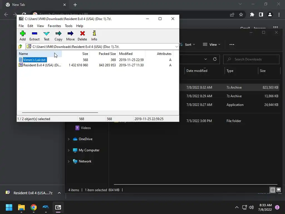285x214 pixels.
Task: Open the Sort dropdown in File Explorer
Action: (x=187, y=44)
